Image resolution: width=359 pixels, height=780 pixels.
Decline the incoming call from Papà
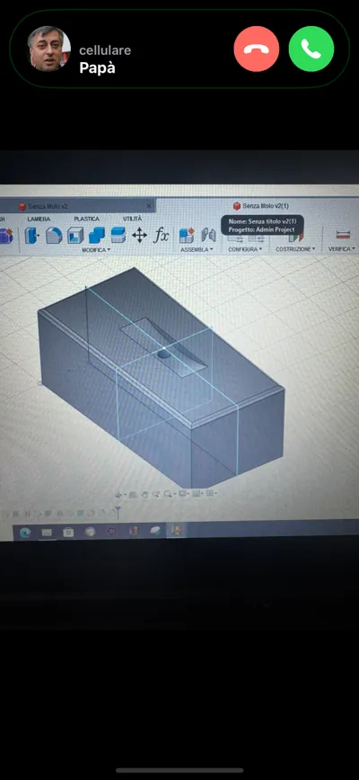pos(256,49)
